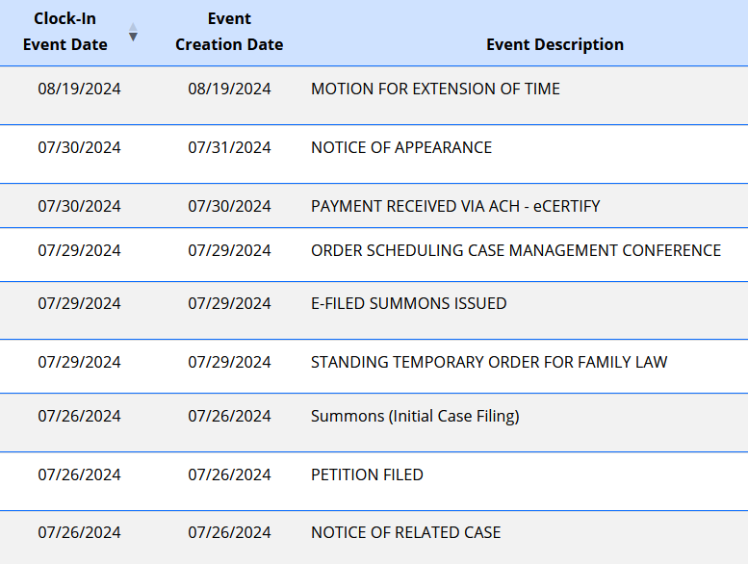Select the MOTION FOR EXTENSION OF TIME row
Viewport: 748px width, 564px height.
(435, 90)
